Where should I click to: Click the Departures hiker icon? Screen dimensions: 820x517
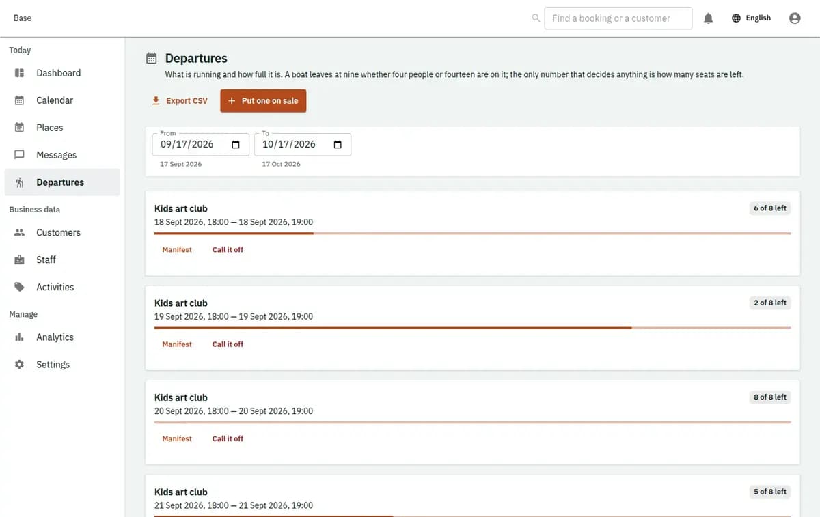tap(20, 182)
